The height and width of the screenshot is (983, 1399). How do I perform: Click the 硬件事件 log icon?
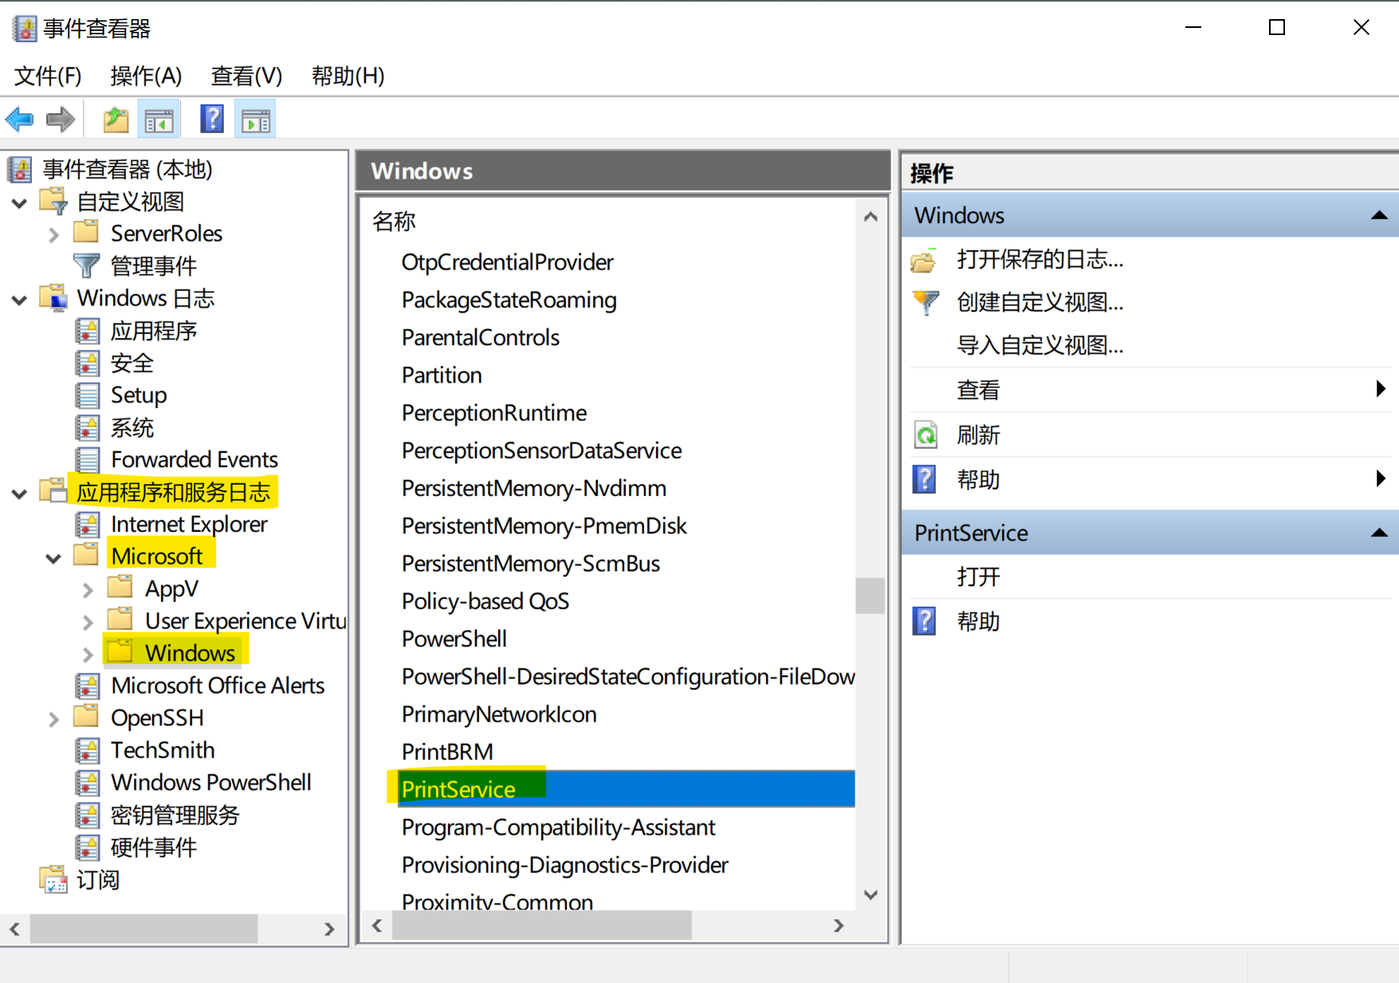88,847
